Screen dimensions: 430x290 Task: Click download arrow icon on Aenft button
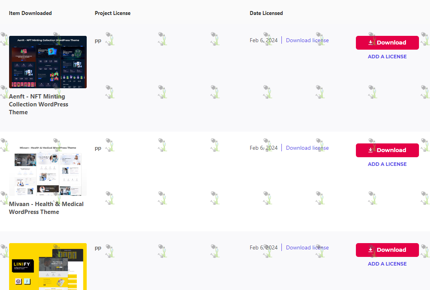(370, 43)
